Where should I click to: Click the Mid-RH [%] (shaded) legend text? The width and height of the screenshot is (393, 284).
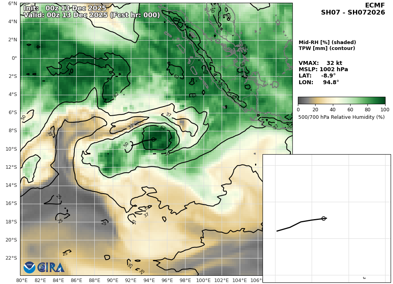pos(327,42)
